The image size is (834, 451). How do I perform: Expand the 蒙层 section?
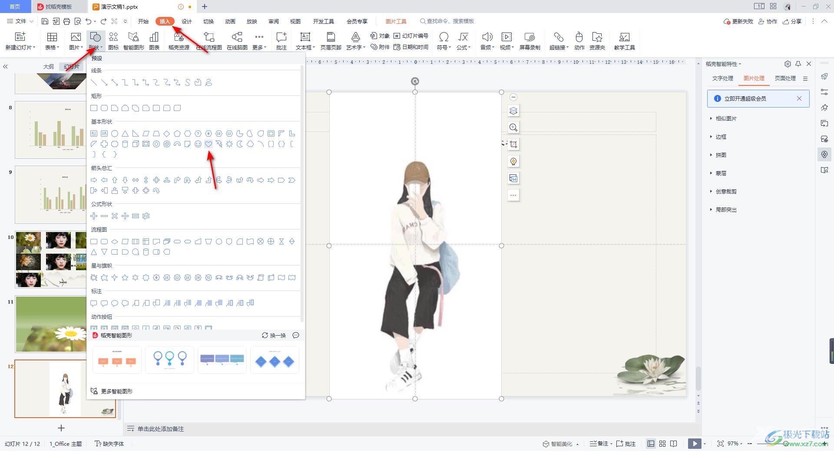click(721, 173)
